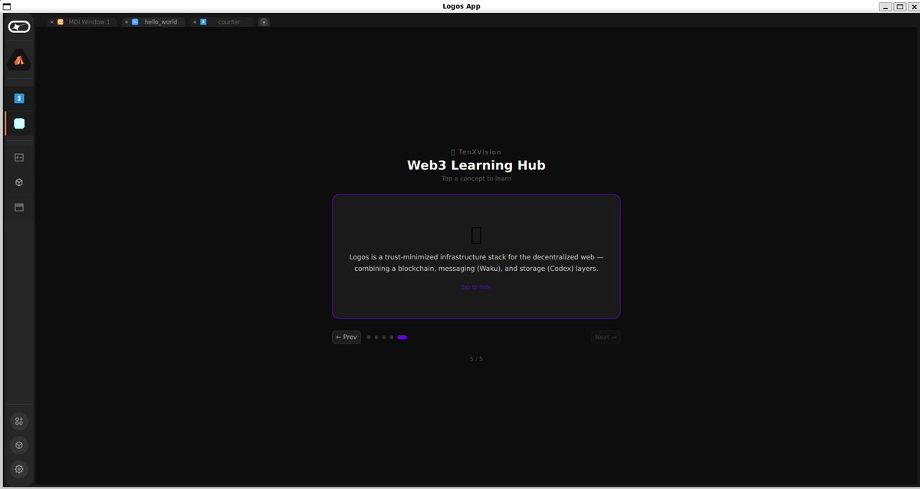
Task: Click the purple "tap to hide" link
Action: click(476, 287)
